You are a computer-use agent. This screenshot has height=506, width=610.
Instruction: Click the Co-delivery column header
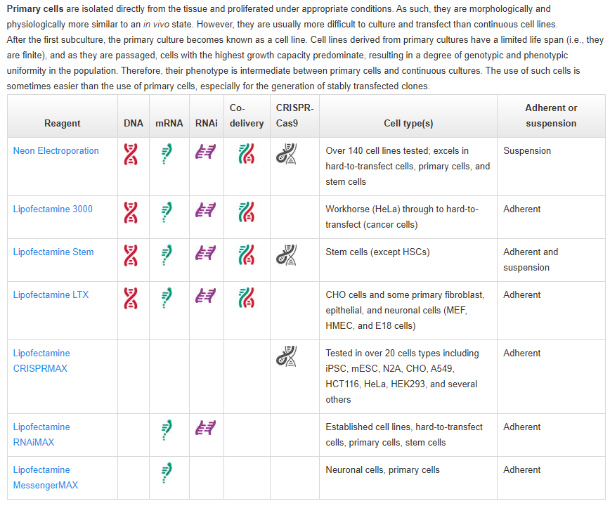coord(247,115)
